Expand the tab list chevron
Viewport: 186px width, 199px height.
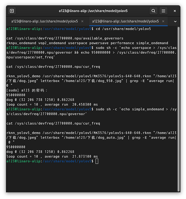[x=175, y=21]
